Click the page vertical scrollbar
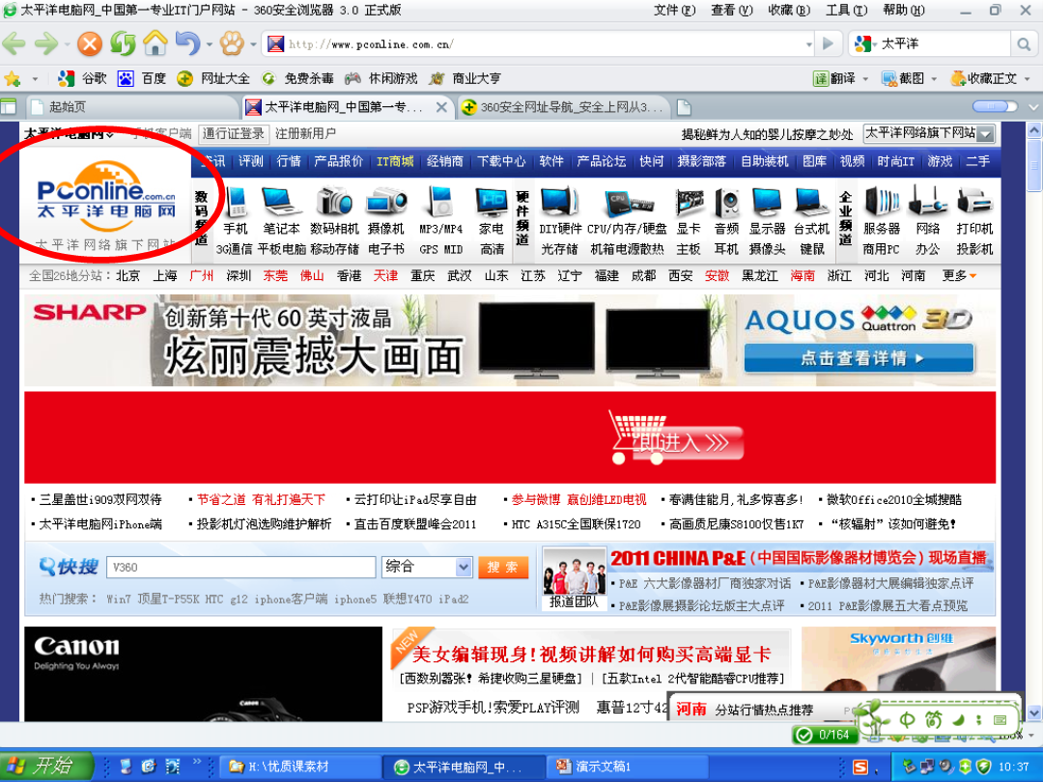 (x=1034, y=421)
